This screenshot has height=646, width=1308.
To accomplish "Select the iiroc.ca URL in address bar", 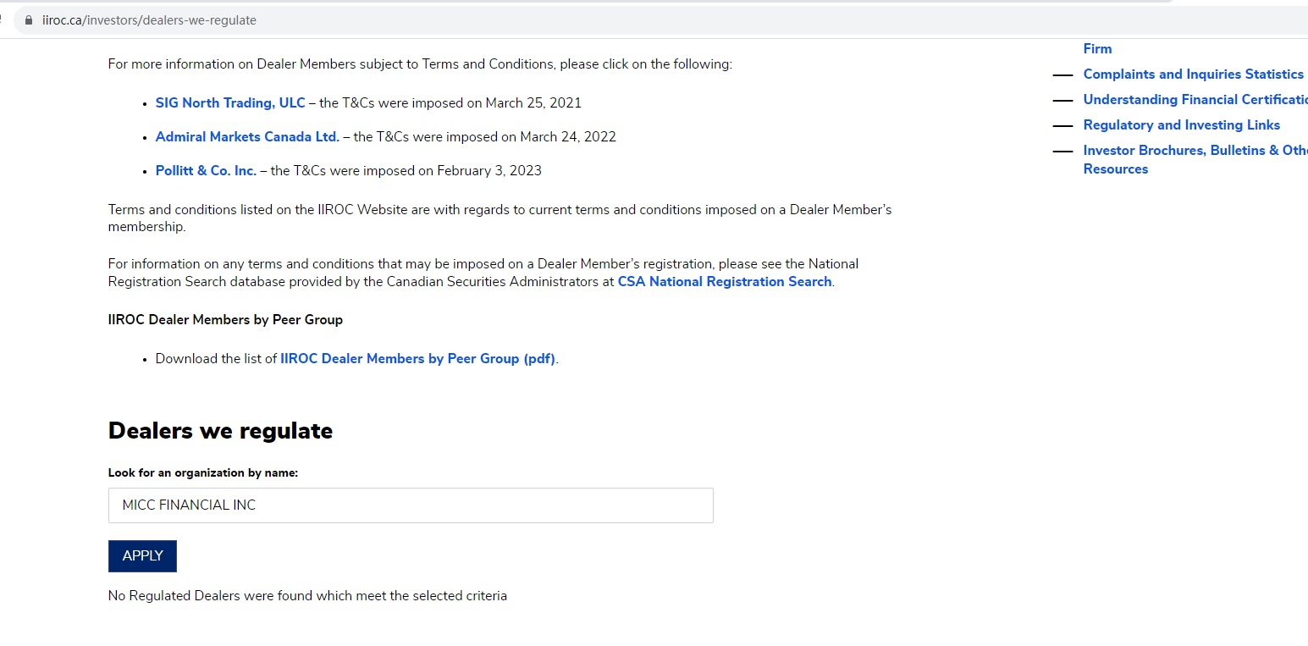I will point(149,20).
